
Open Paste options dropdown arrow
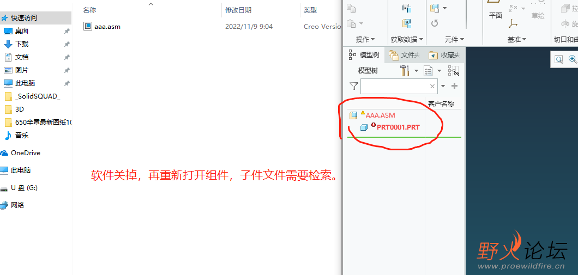click(x=361, y=24)
